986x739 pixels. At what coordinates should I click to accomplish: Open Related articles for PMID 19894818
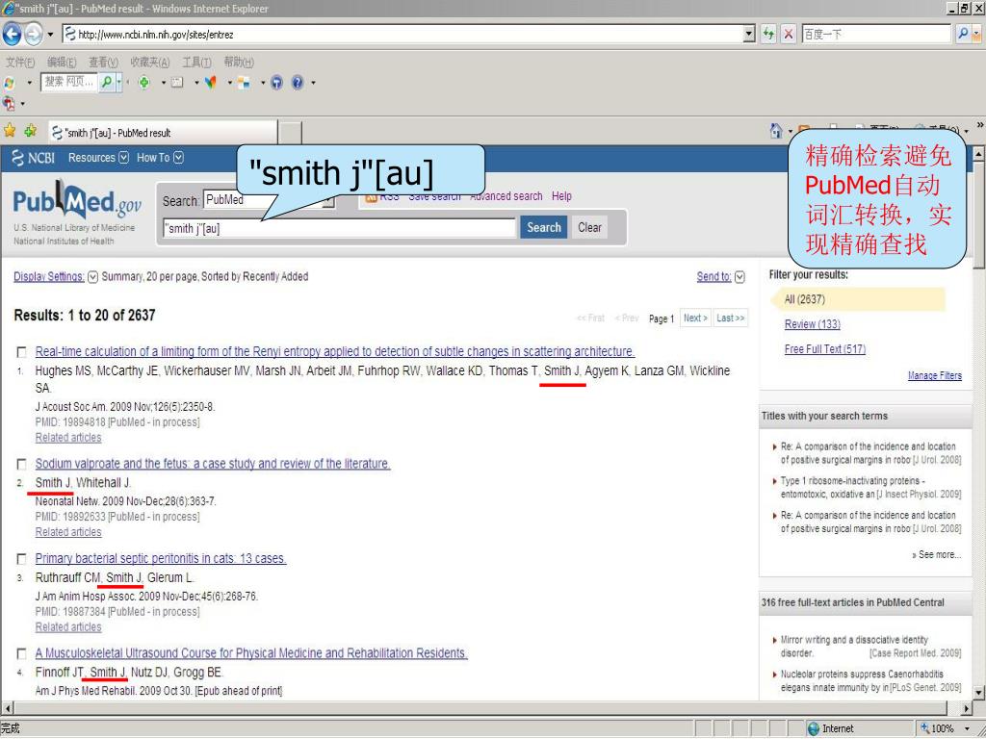(68, 438)
